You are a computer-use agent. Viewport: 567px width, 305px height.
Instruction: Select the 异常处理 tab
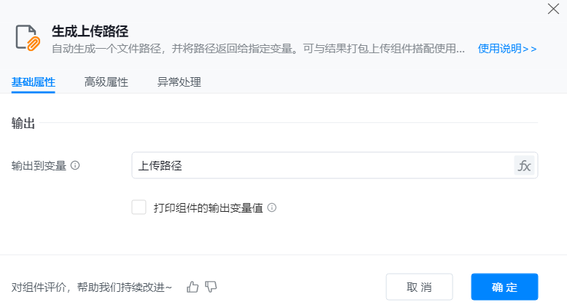pyautogui.click(x=179, y=82)
